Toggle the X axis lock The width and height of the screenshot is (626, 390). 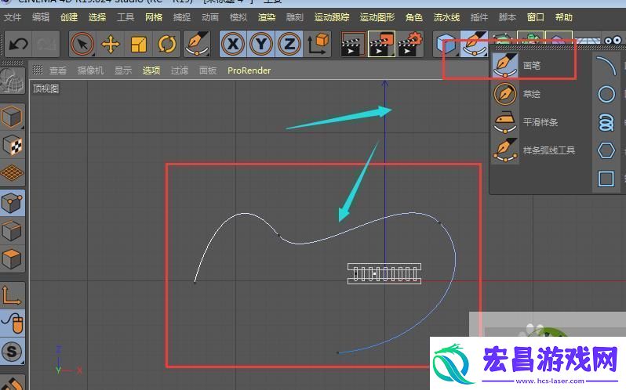click(x=233, y=44)
